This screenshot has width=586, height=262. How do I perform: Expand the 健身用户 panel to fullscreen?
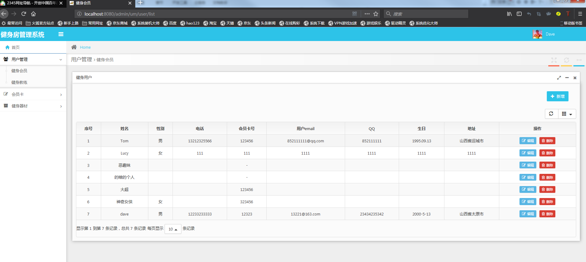coord(559,78)
